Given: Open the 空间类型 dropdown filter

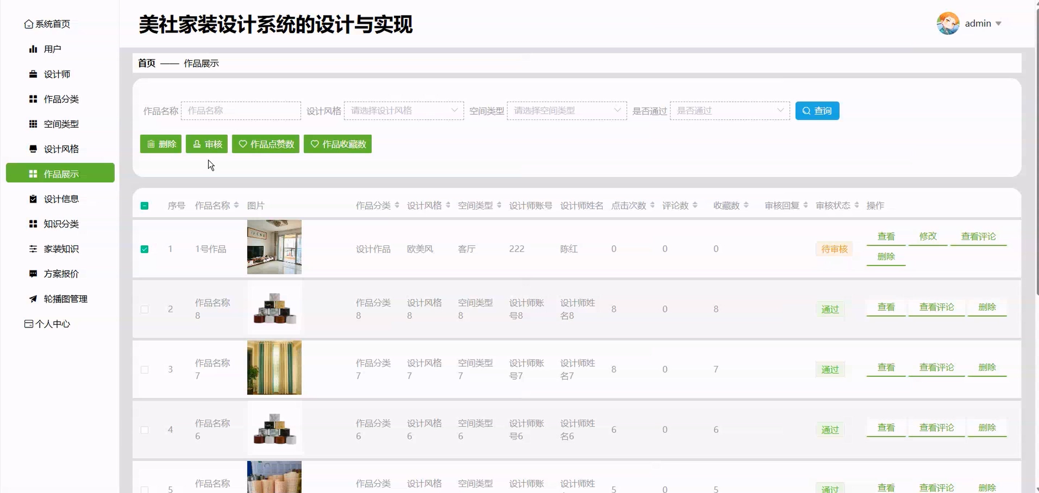Looking at the screenshot, I should tap(566, 111).
